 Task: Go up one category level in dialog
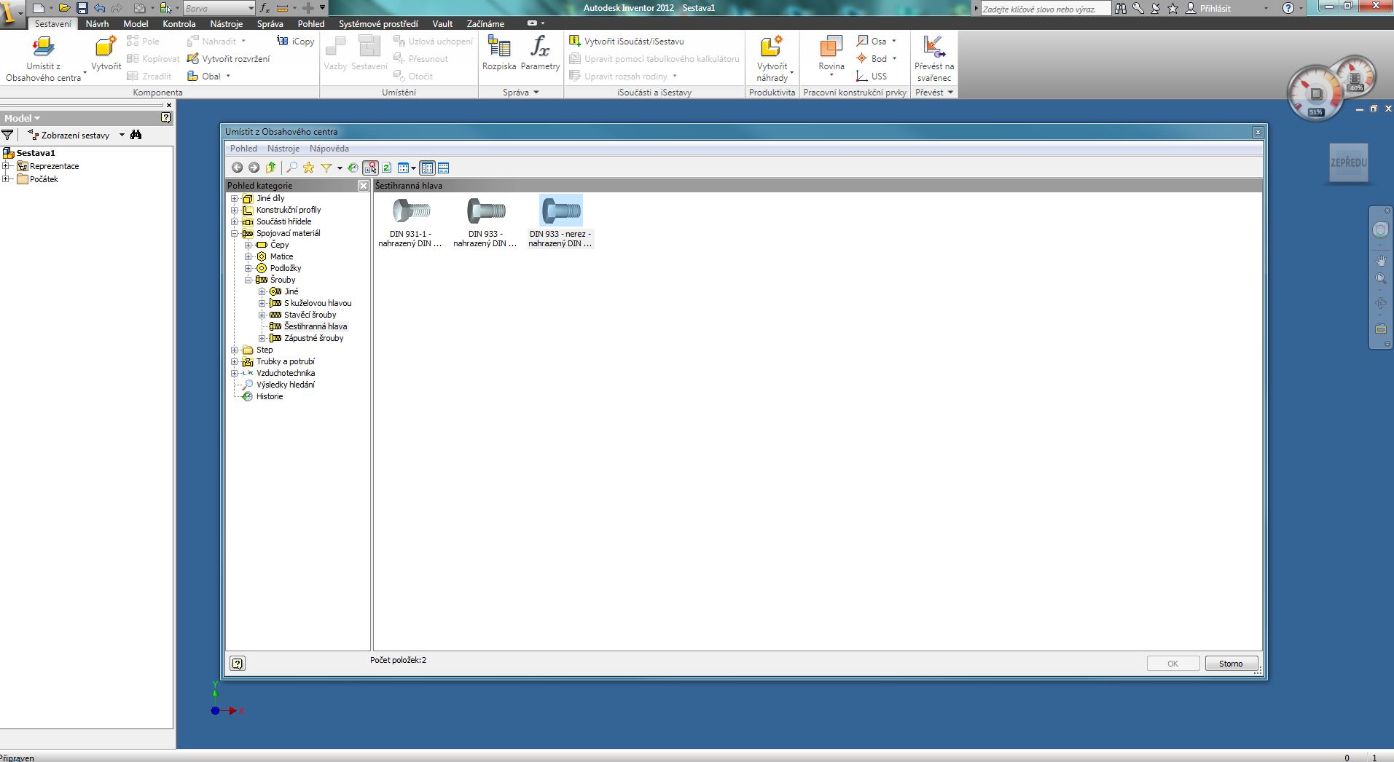pos(271,168)
